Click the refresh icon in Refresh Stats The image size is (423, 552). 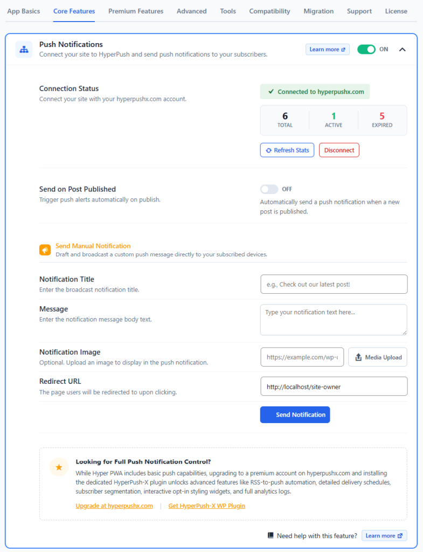[x=268, y=150]
